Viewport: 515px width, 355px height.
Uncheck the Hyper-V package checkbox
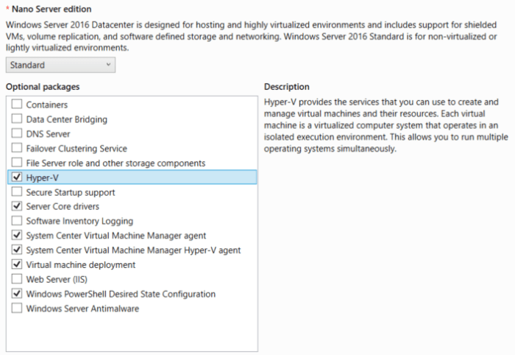(x=17, y=177)
